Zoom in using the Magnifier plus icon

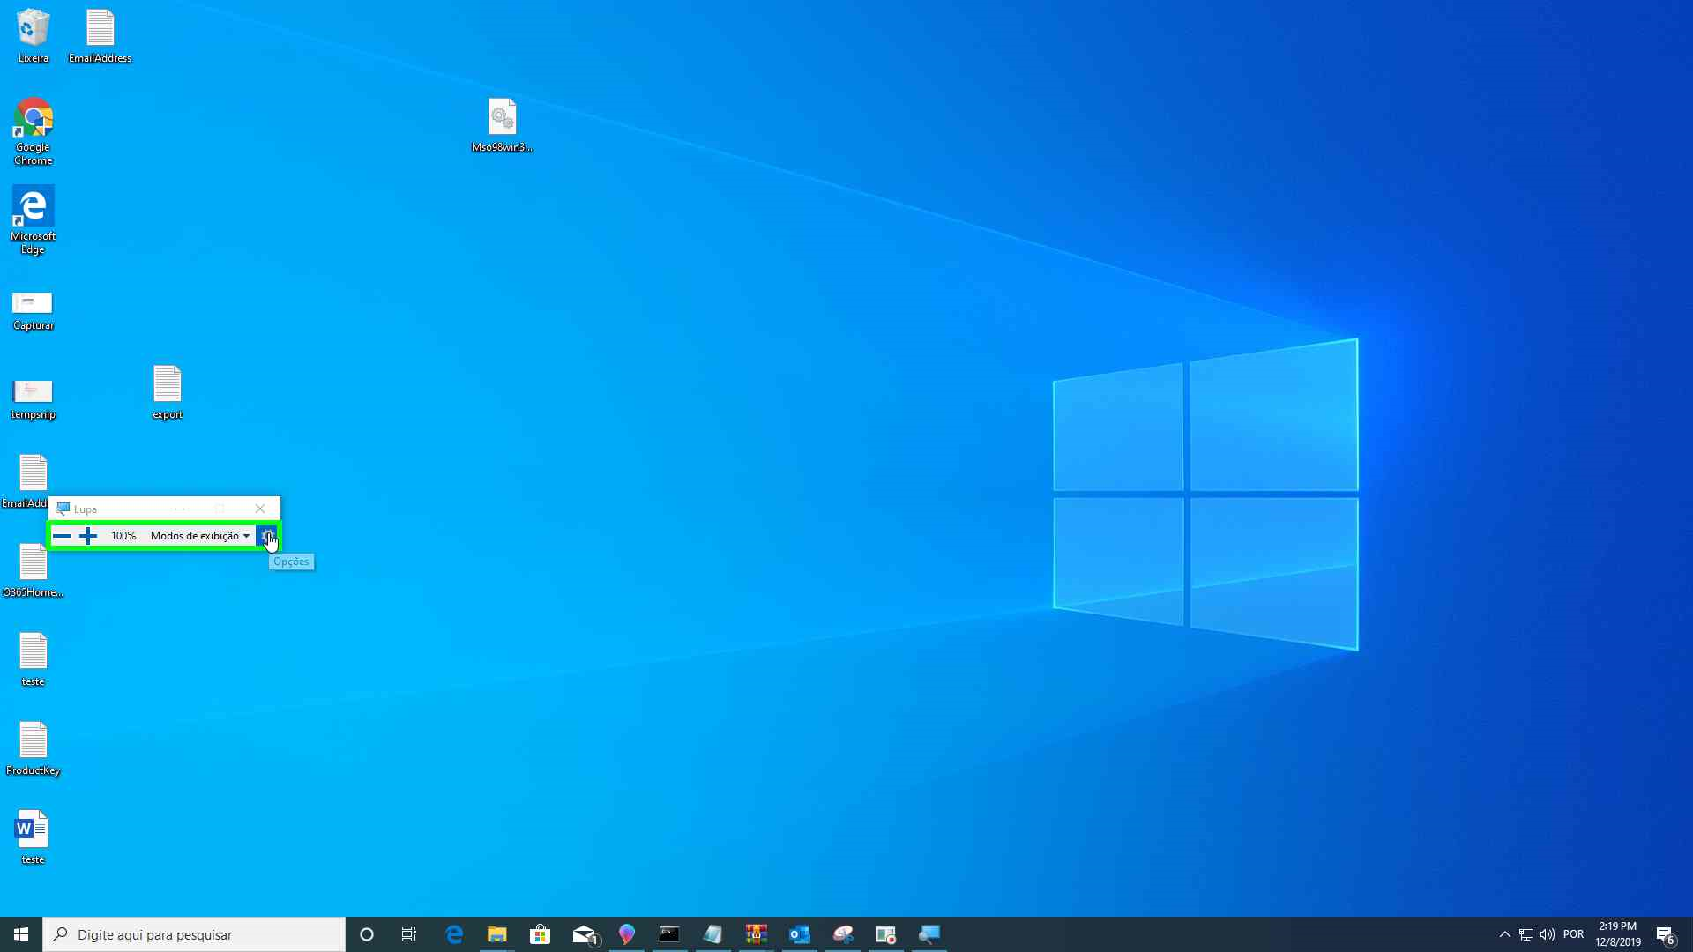coord(87,535)
